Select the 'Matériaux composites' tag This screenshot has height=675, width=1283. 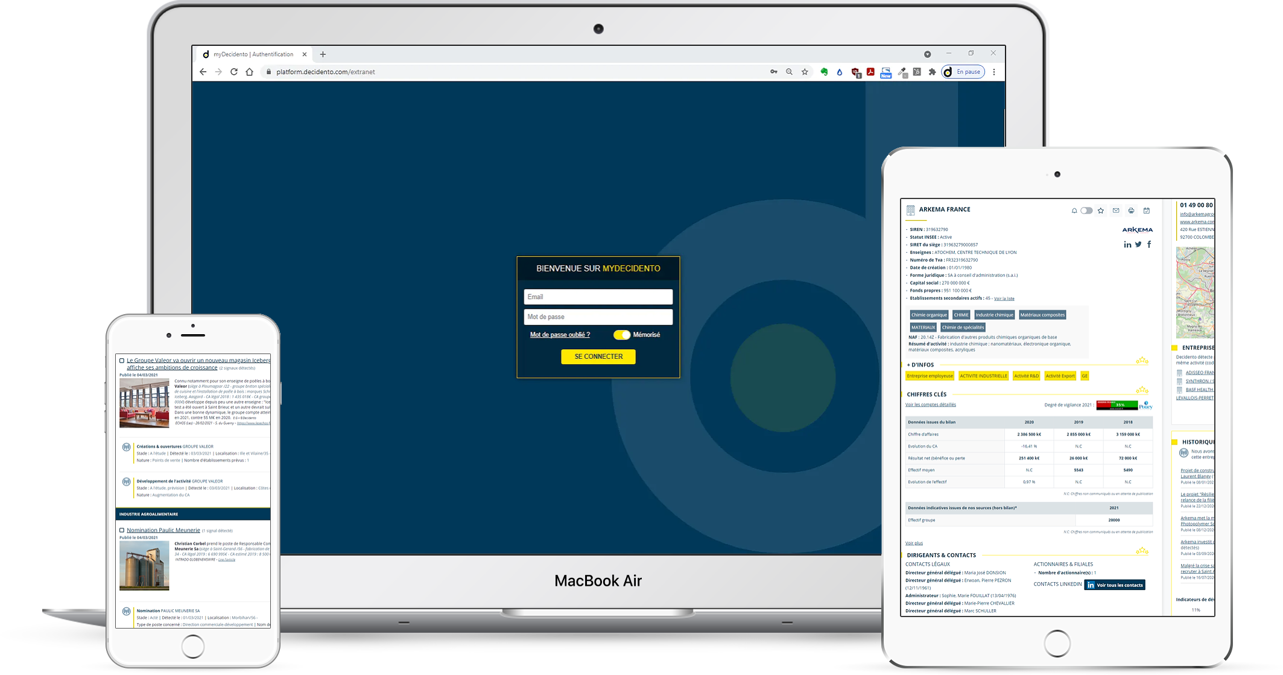(1042, 315)
